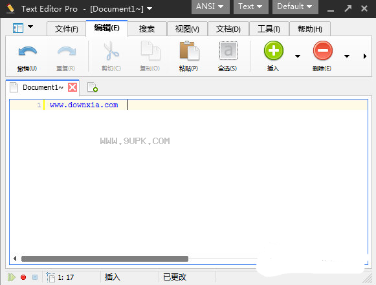Image resolution: width=376 pixels, height=285 pixels.
Task: Click the 已更改 modified status text
Action: point(175,277)
